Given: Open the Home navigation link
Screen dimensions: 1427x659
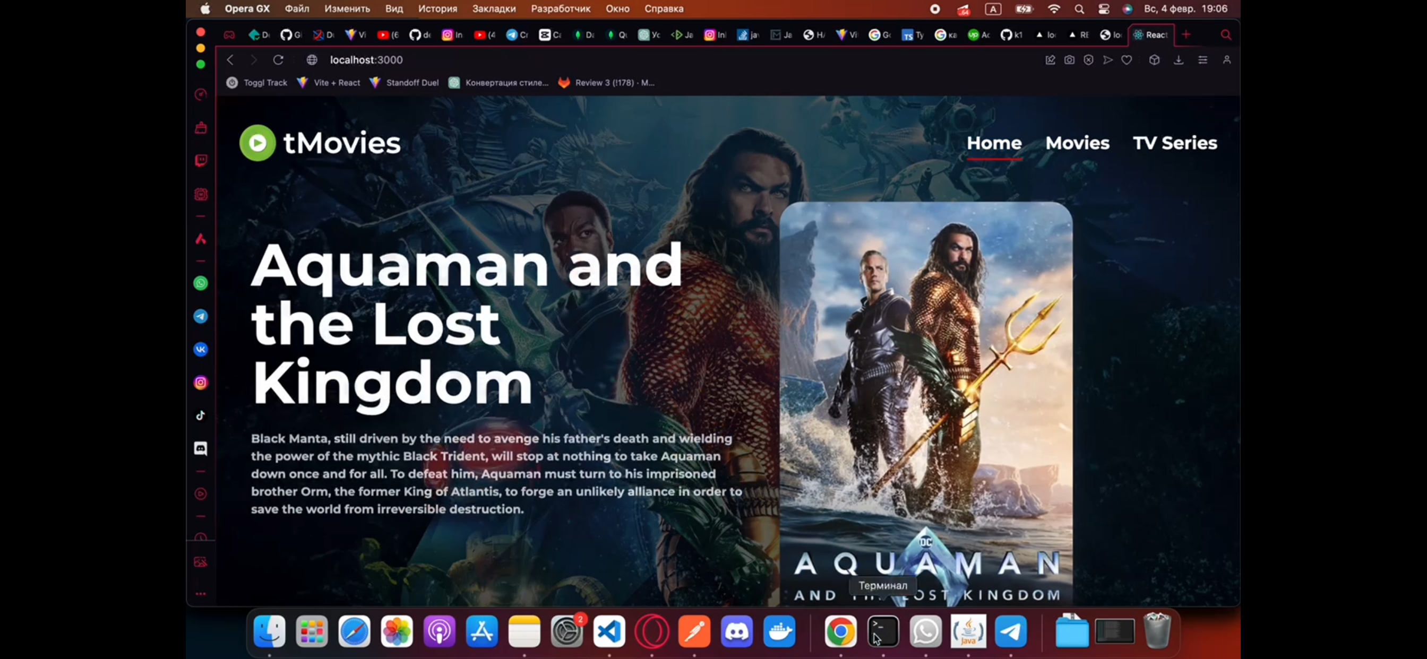Looking at the screenshot, I should [x=994, y=143].
